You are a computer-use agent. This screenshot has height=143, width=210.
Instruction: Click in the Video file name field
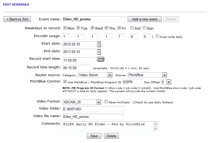[x=93, y=117]
